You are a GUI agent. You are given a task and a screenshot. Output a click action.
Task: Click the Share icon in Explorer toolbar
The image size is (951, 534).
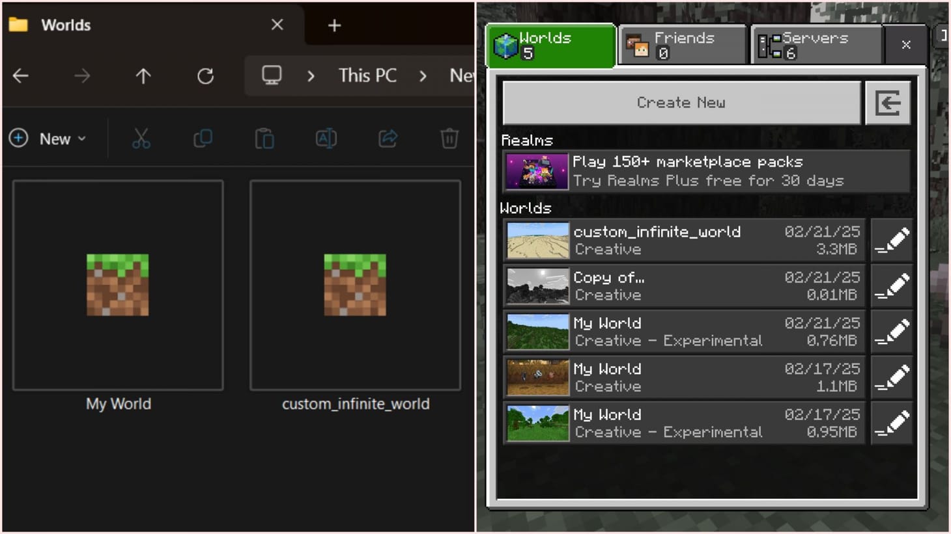click(x=388, y=138)
